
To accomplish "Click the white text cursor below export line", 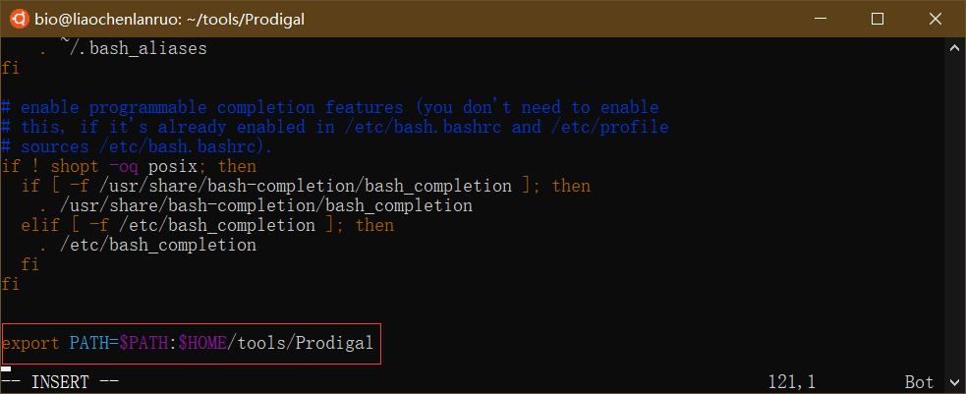I will pos(6,368).
